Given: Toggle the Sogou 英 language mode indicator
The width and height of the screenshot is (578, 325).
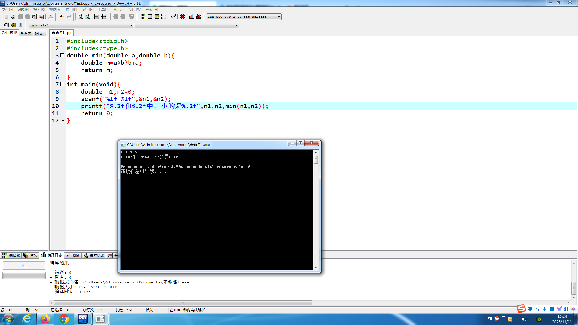Looking at the screenshot, I should click(530, 309).
